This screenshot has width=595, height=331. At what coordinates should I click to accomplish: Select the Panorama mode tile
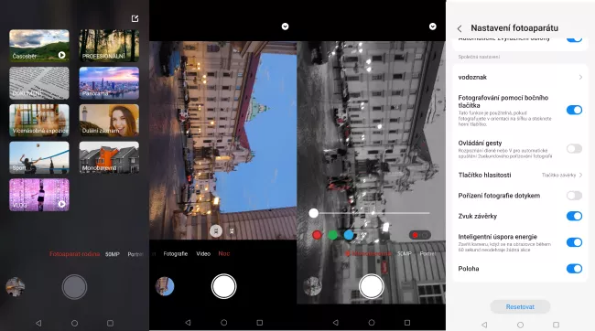pyautogui.click(x=109, y=83)
